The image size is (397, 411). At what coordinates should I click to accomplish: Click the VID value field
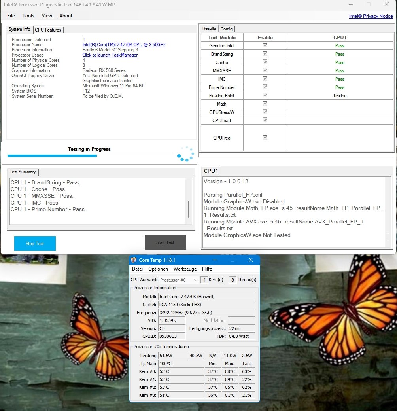(x=172, y=320)
